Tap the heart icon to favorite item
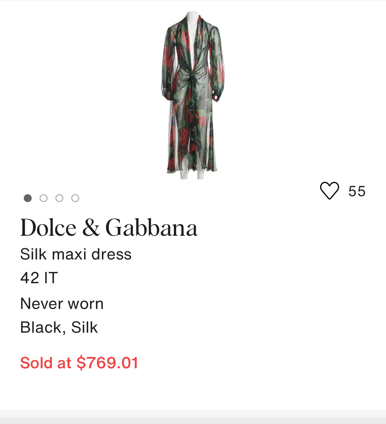Viewport: 386px width, 424px height. coord(329,191)
